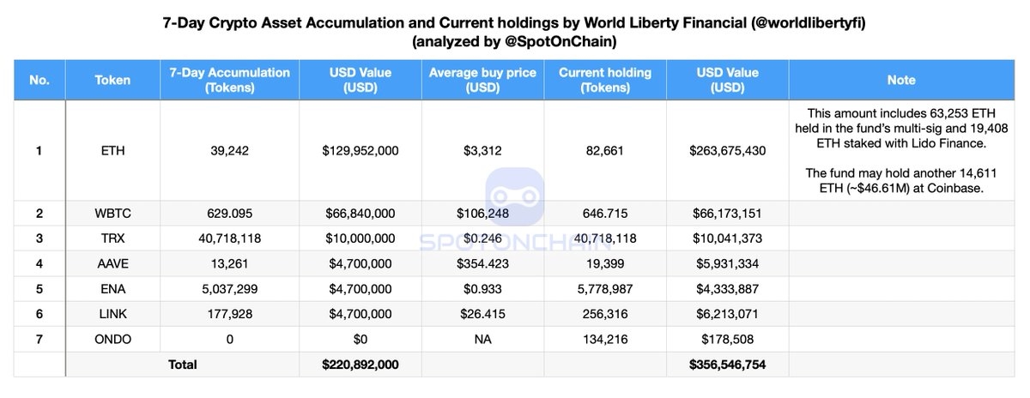Click the Token column header
The height and width of the screenshot is (398, 1030).
112,80
